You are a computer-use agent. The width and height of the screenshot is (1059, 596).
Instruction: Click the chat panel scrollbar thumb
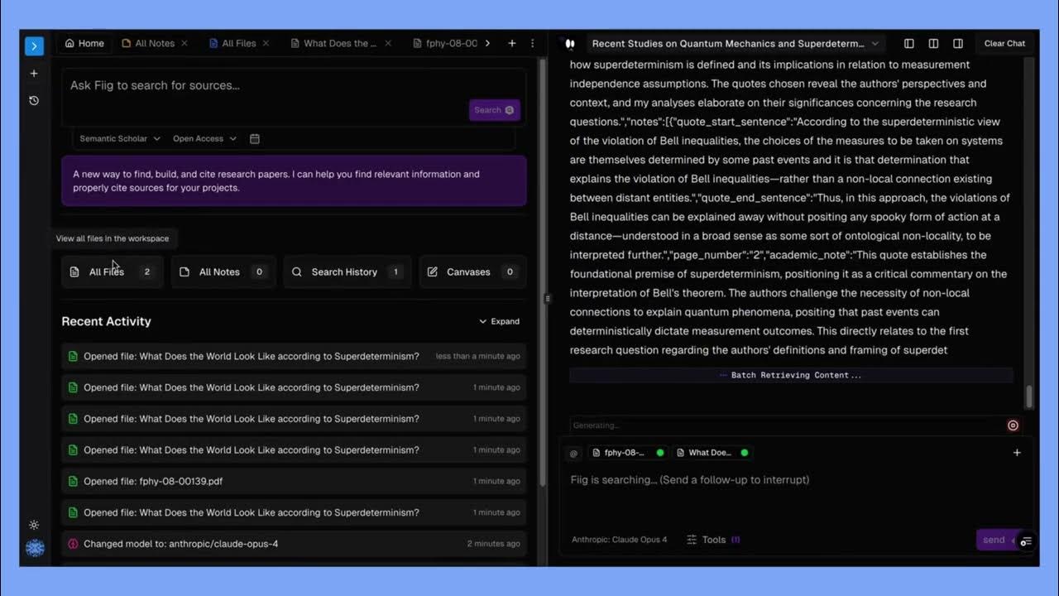[1029, 397]
